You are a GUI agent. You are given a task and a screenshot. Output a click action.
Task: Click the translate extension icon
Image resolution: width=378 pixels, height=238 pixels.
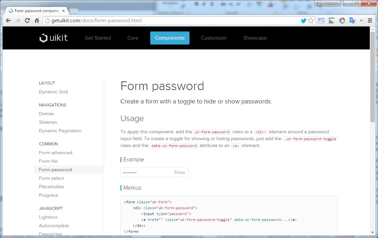[352, 21]
